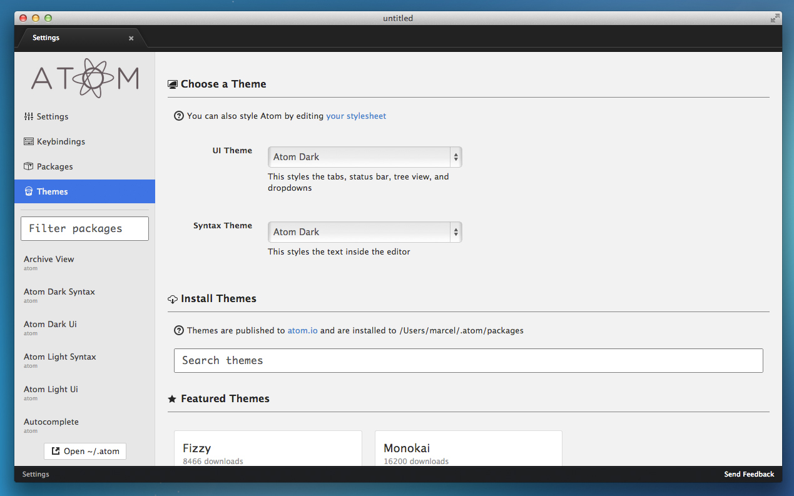
Task: Click the Choose a Theme heading
Action: pos(223,84)
